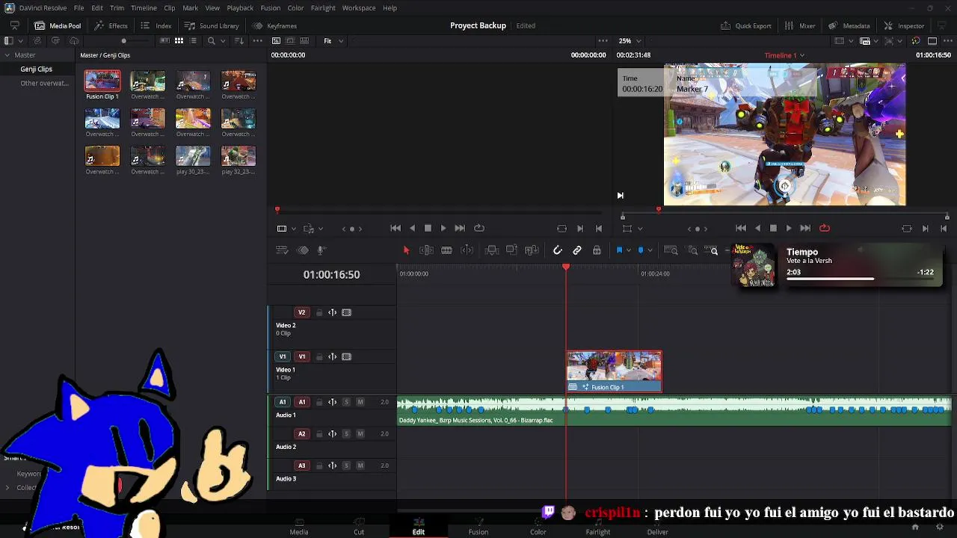Toggle Linked Selection chain icon
Screen dimensions: 957x538
pyautogui.click(x=577, y=250)
